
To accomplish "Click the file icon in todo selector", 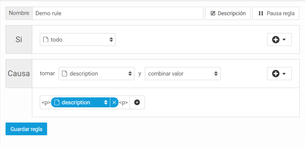I will 45,40.
